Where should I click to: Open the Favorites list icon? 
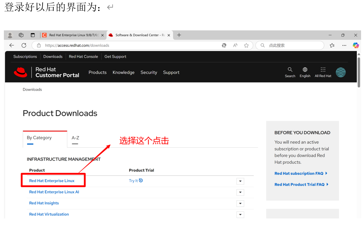[332, 46]
